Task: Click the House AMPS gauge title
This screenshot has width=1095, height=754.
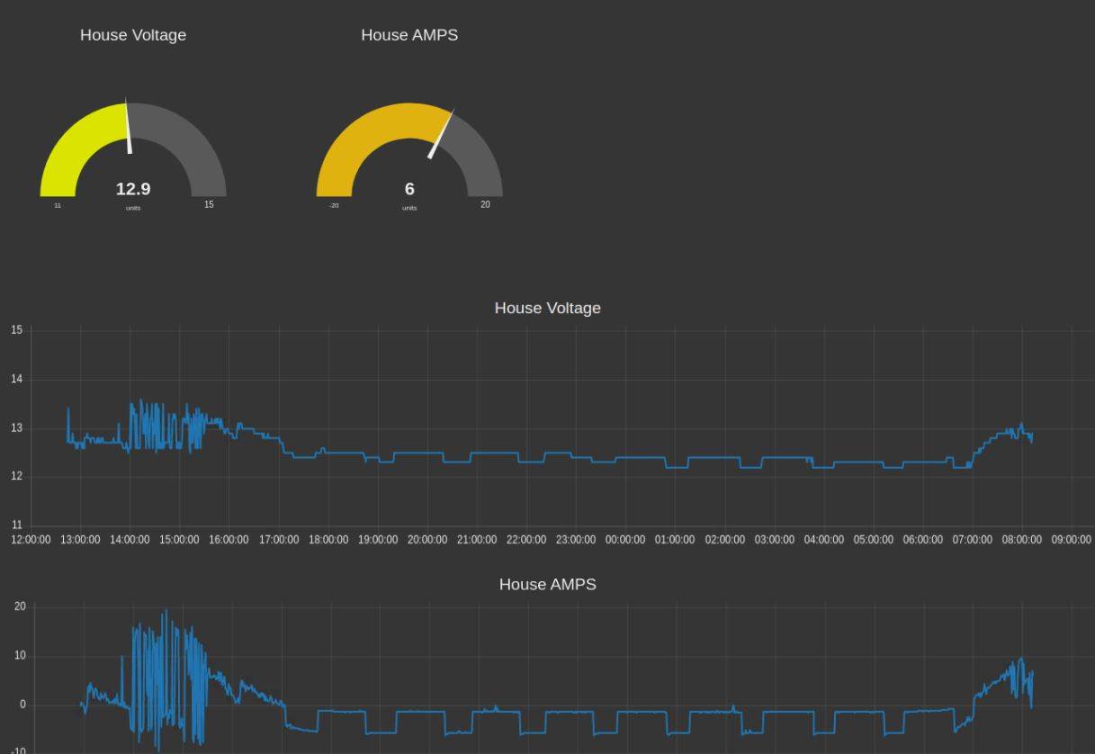Action: tap(409, 35)
